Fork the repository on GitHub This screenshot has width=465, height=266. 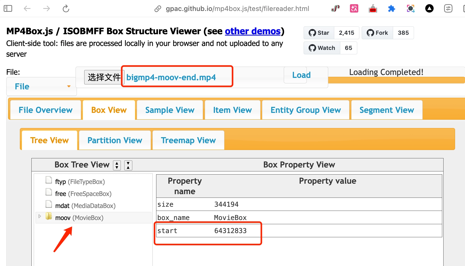tap(377, 33)
